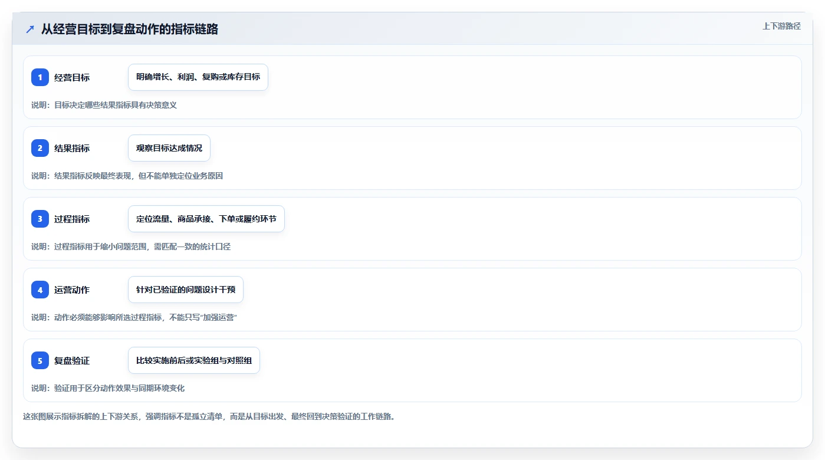Click the footer caption starting 这张图展示指标拆解

point(209,416)
